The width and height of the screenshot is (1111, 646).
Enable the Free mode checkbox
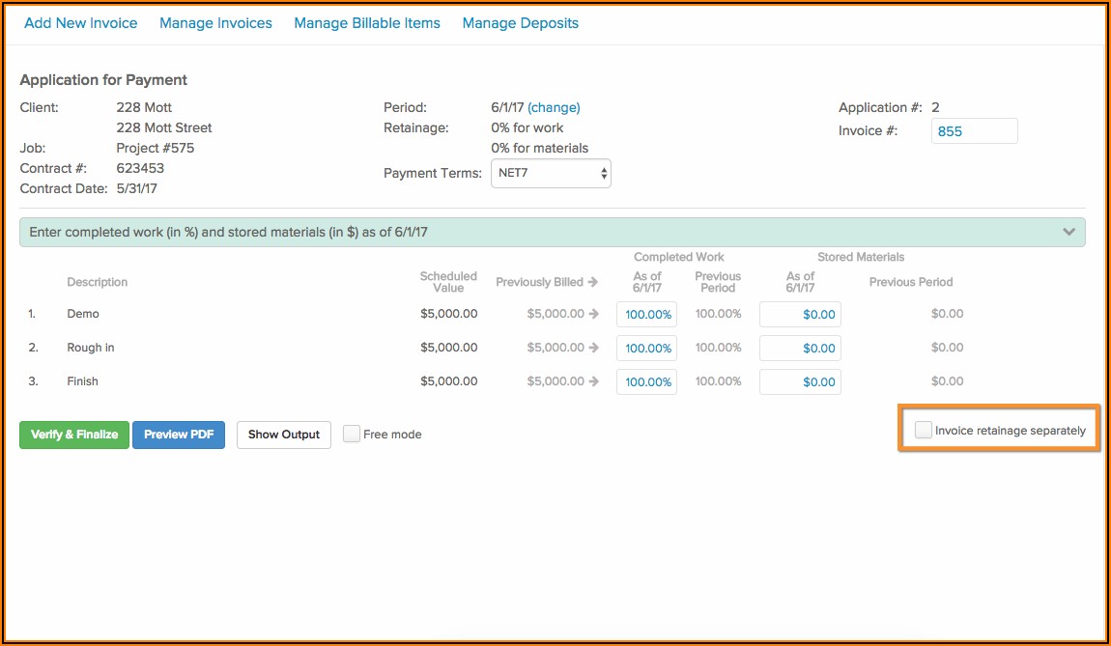click(x=352, y=435)
